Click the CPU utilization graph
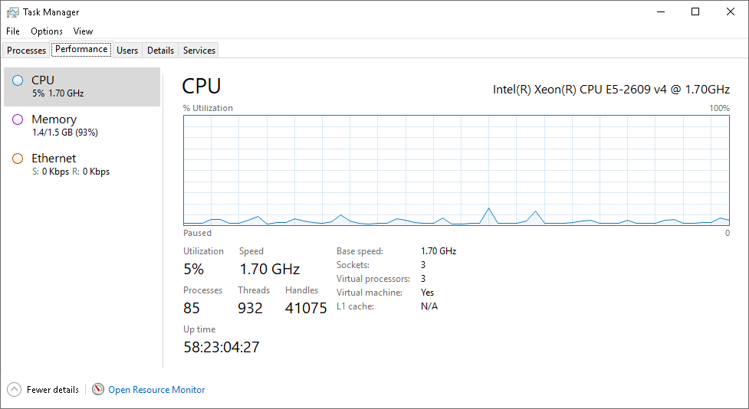 point(456,170)
